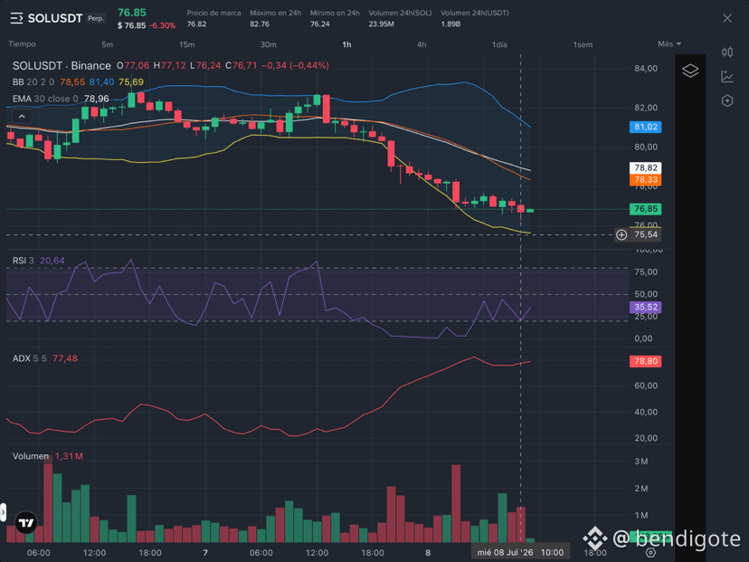Click the 84,00 price axis label
This screenshot has width=749, height=562.
(x=646, y=69)
